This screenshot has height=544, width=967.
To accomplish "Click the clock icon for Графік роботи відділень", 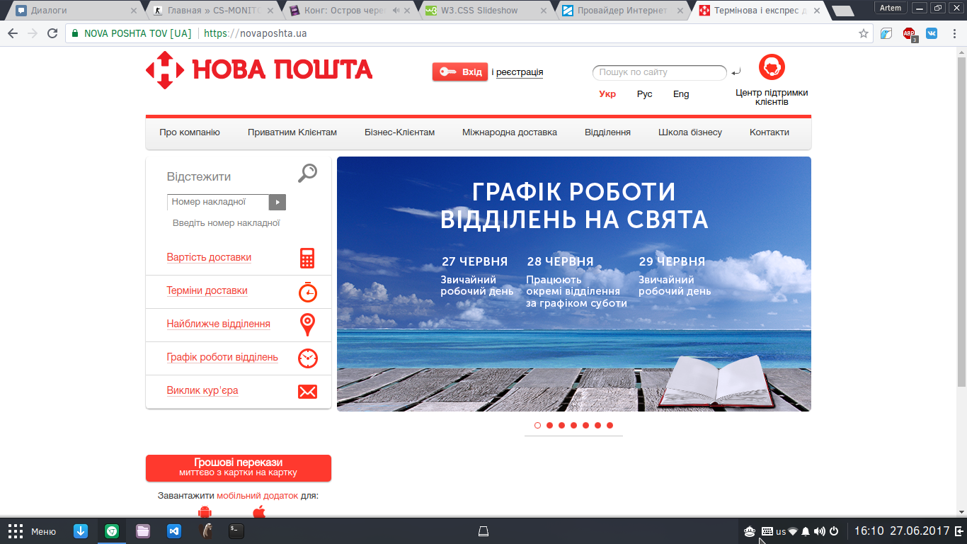I will [x=308, y=358].
